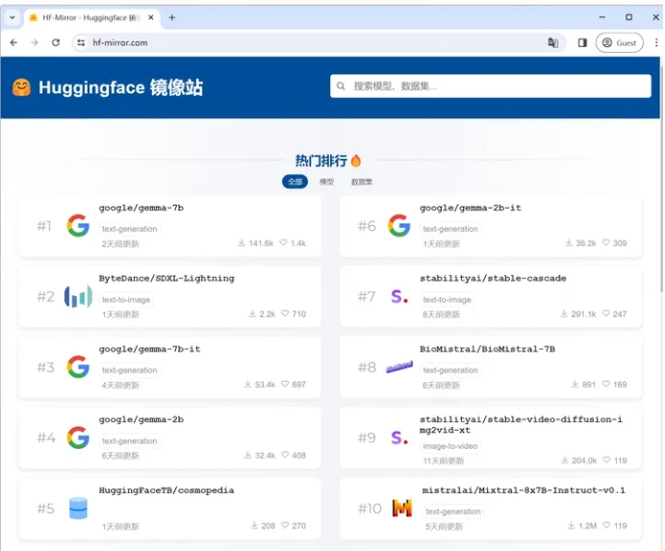This screenshot has height=551, width=665.
Task: Select the 数据集 filter tab
Action: tap(361, 182)
